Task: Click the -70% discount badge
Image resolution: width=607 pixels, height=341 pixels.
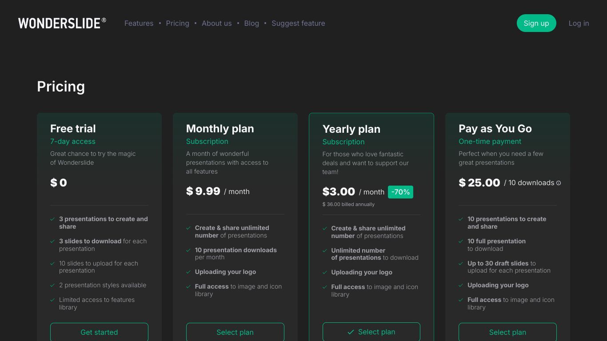Action: coord(400,192)
